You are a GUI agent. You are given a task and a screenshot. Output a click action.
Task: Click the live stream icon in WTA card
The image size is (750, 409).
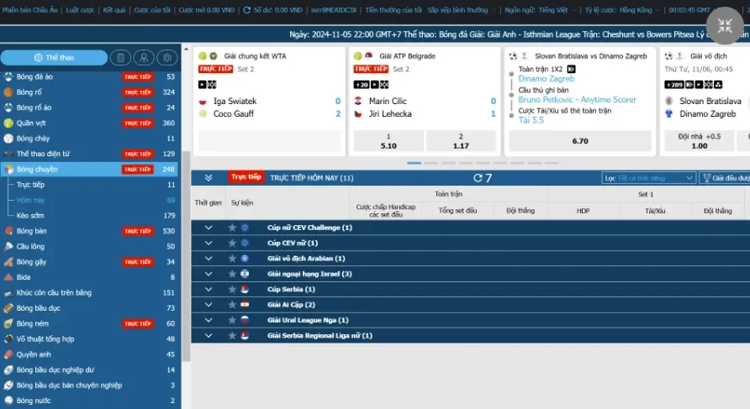point(202,84)
